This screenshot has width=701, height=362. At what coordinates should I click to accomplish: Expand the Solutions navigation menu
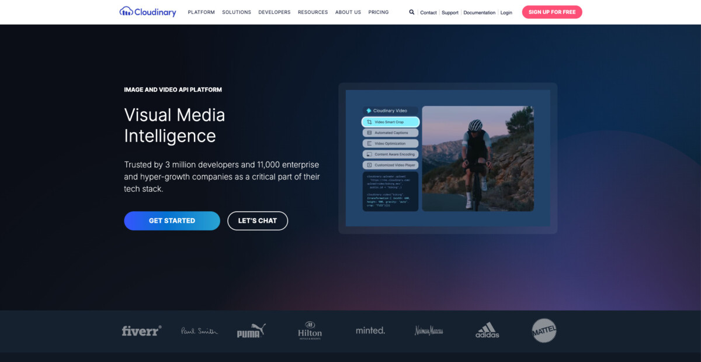click(237, 12)
